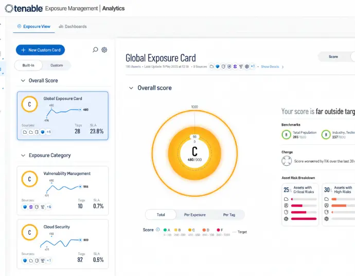This screenshot has width=355, height=276.
Task: Open the card settings gear icon
Action: (x=104, y=50)
